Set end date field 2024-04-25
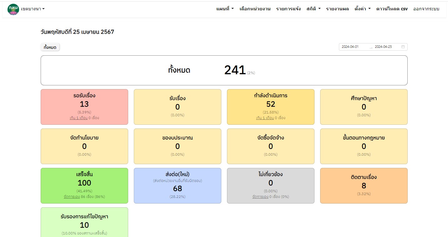This screenshot has height=237, width=448. [x=387, y=47]
